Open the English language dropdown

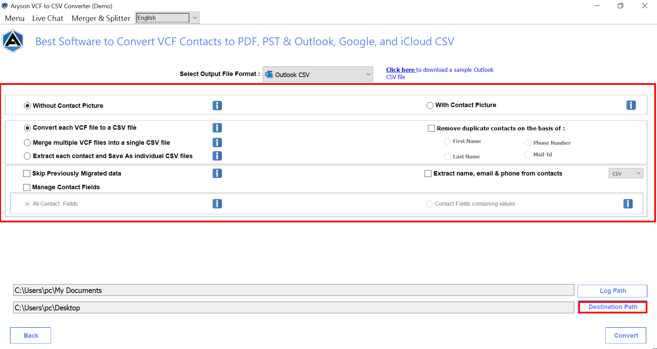point(167,18)
